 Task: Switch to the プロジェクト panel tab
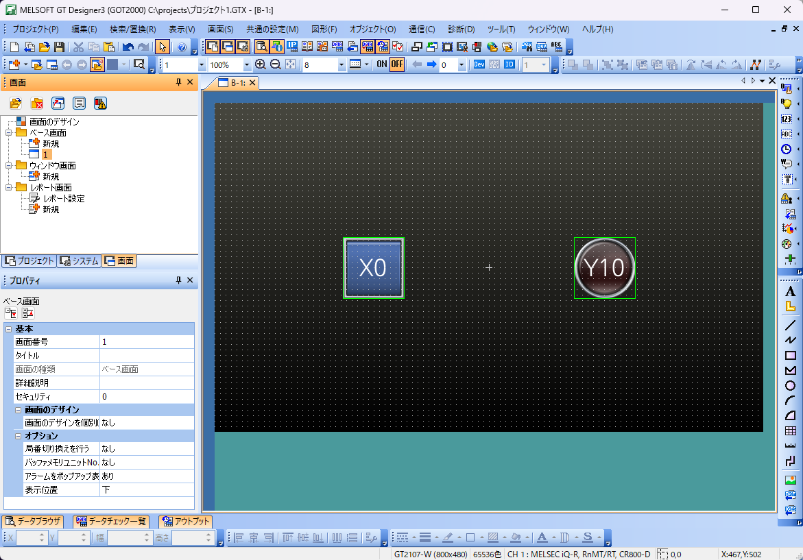point(29,260)
